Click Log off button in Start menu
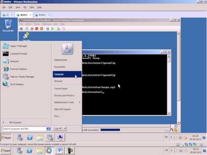Image resolution: width=207 pixels, height=155 pixels. coord(58,129)
